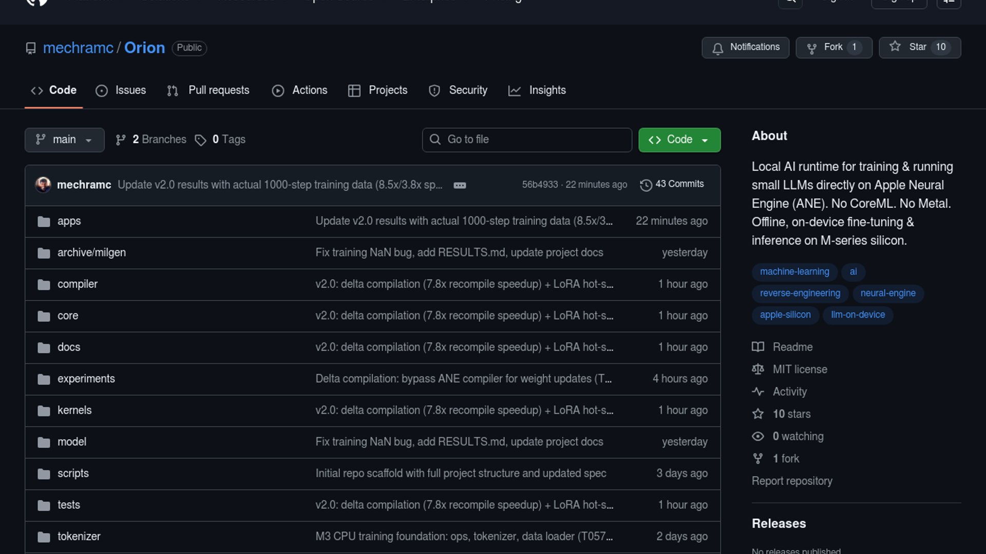Screen dimensions: 986x554
Task: Open MIT license scale icon
Action: [758, 369]
